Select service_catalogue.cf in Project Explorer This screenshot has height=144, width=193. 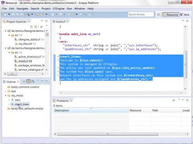pos(30,70)
